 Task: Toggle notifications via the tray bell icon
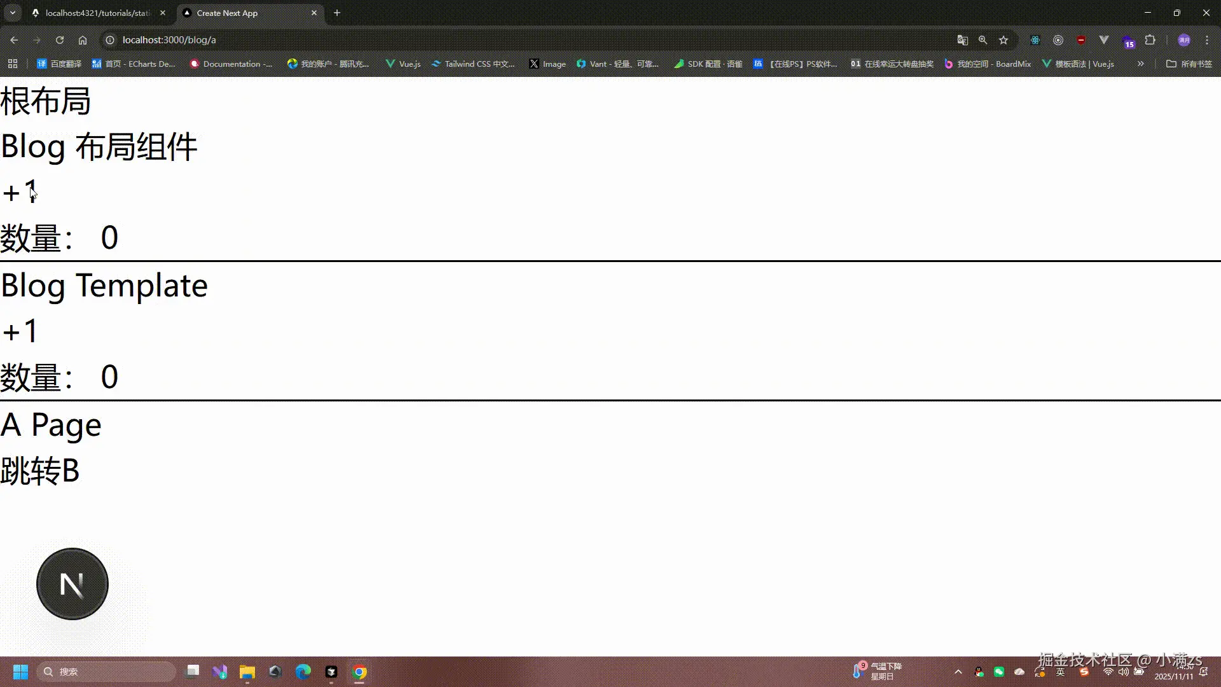pyautogui.click(x=1206, y=672)
